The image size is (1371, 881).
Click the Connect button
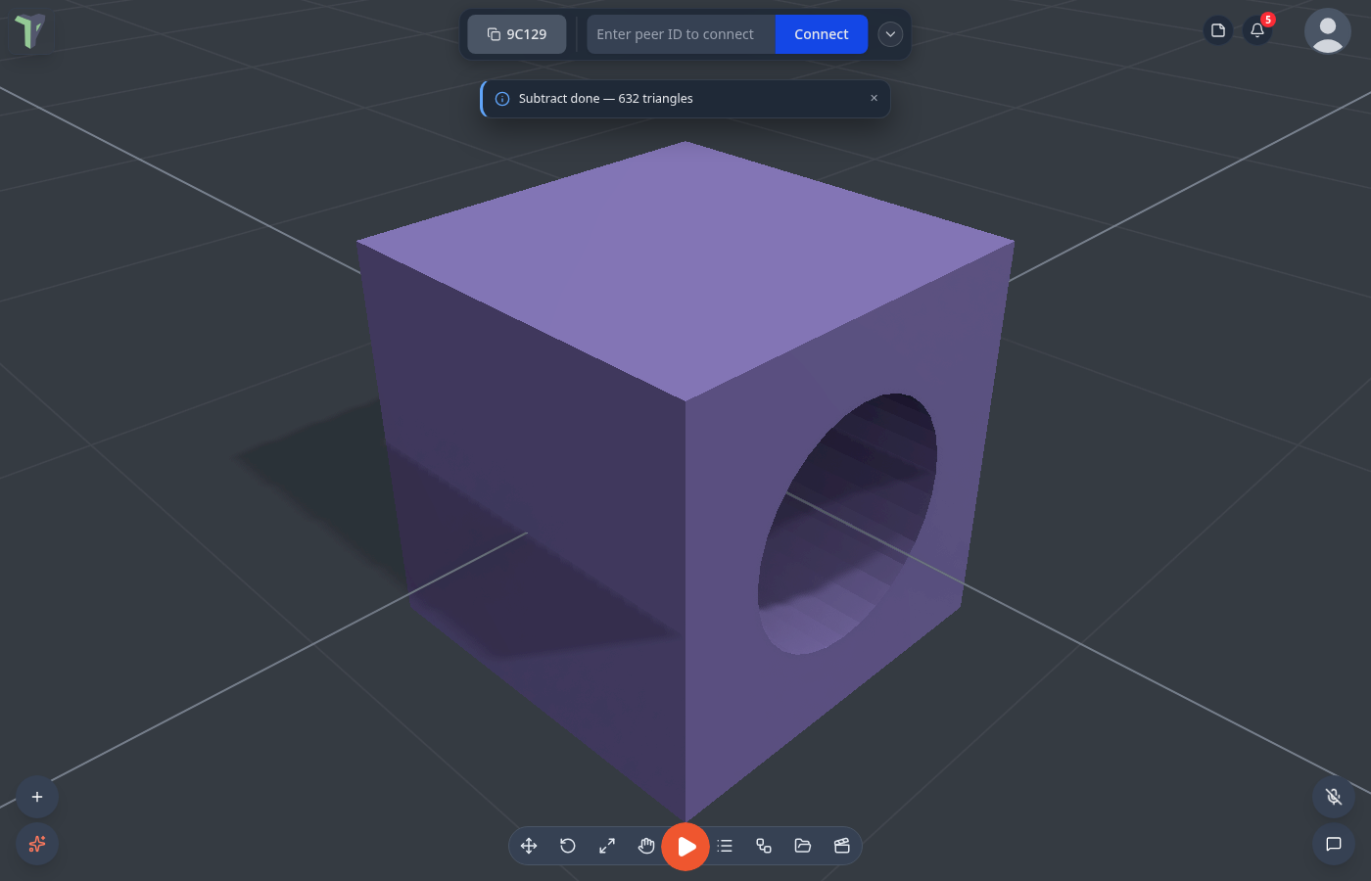pos(822,34)
